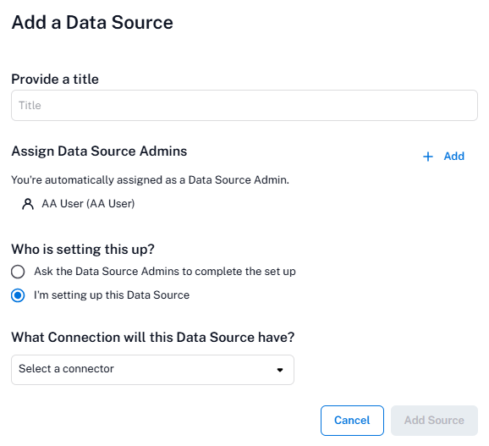The image size is (489, 446).
Task: Click the caret arrow in connector dropdown
Action: pos(280,370)
